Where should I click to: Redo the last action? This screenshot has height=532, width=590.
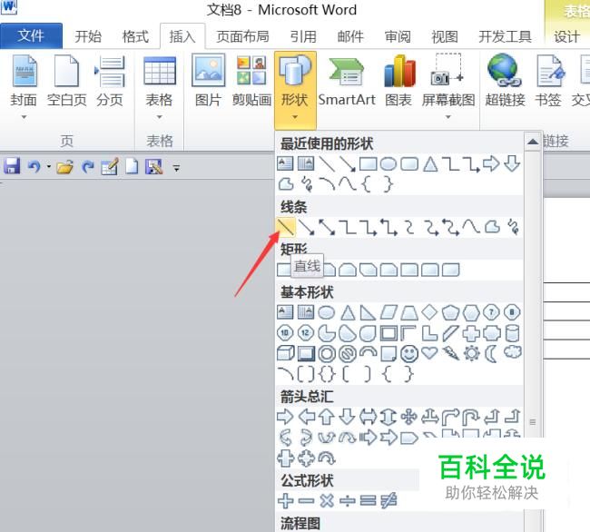(x=88, y=166)
